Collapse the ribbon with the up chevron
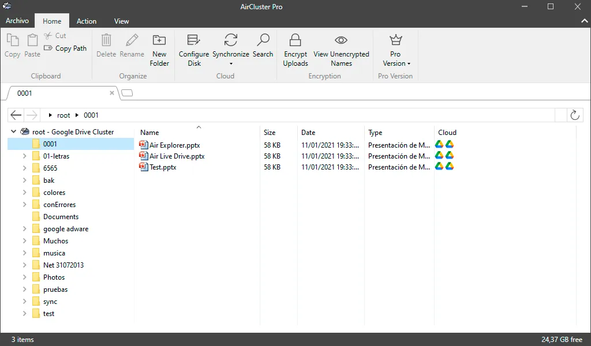 point(584,21)
